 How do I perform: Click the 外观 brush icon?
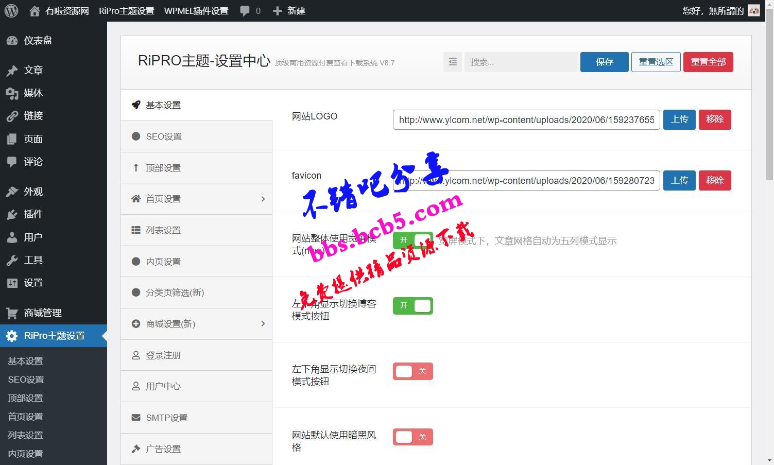tap(12, 192)
